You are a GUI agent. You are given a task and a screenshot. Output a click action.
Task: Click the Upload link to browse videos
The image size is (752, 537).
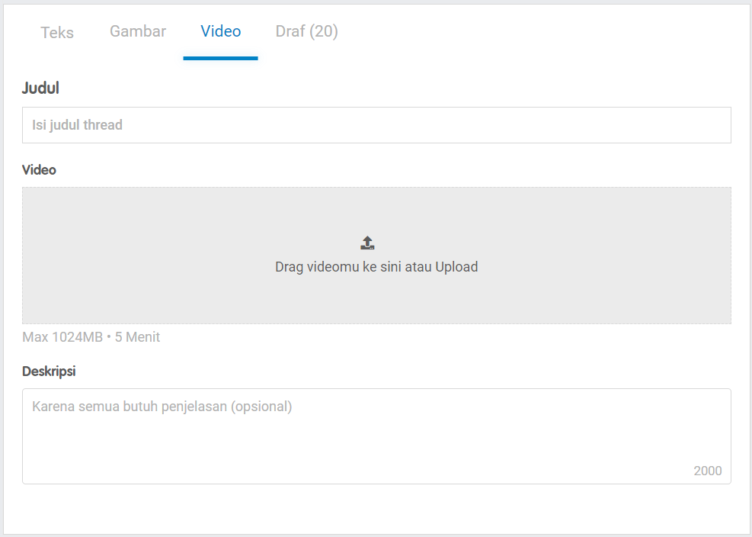[458, 267]
